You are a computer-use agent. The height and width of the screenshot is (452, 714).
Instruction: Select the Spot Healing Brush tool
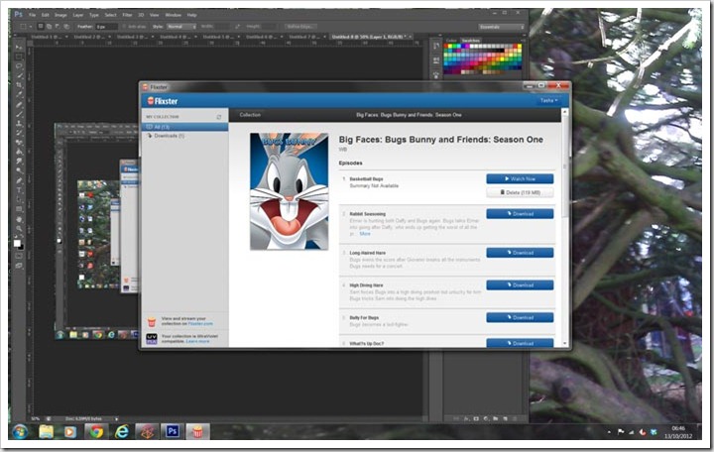tap(18, 104)
